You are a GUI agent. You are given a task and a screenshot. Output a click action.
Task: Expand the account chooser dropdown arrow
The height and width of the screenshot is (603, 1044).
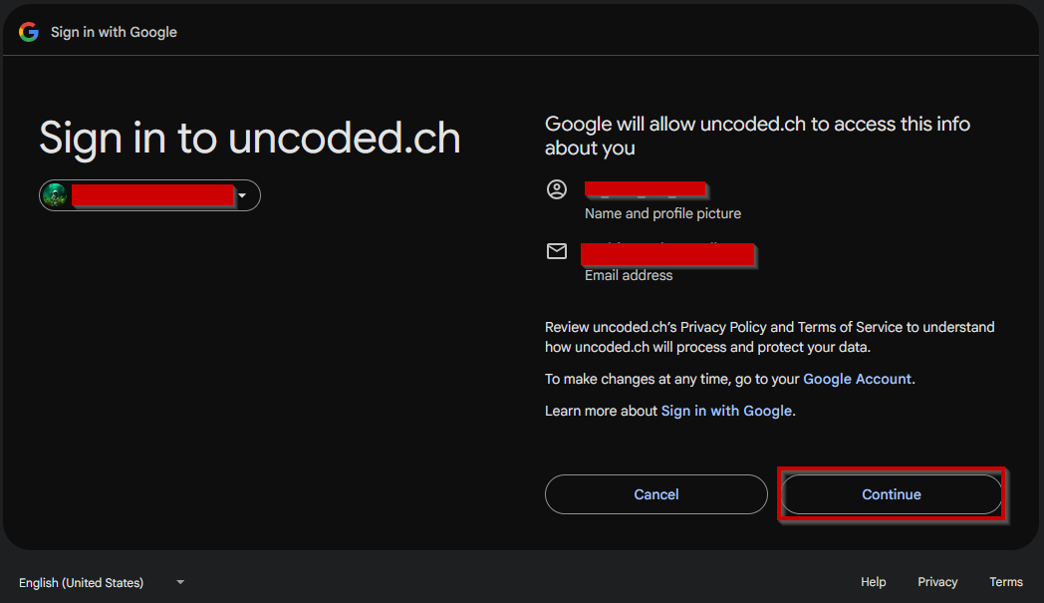[x=242, y=195]
